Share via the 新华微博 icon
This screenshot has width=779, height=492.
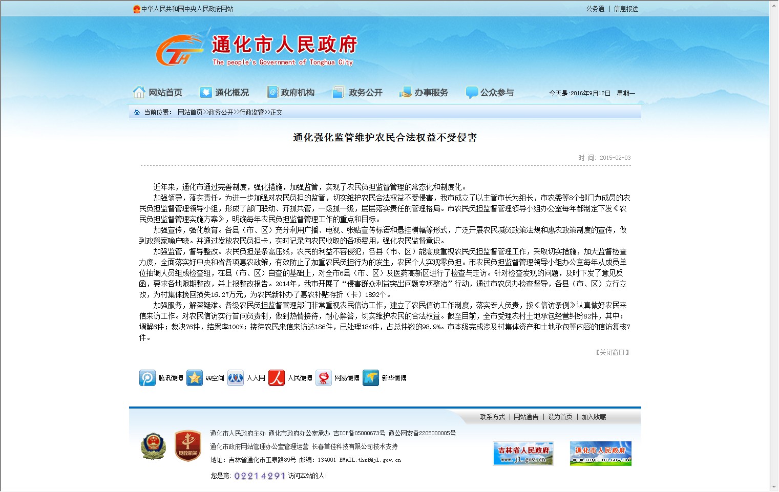(371, 378)
